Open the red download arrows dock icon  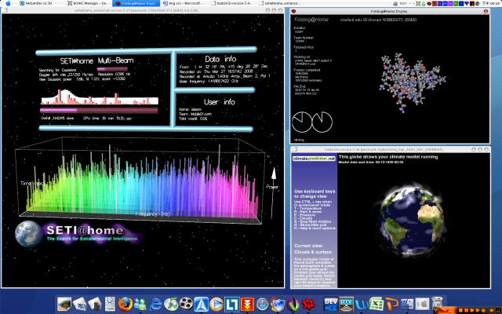pos(247,304)
